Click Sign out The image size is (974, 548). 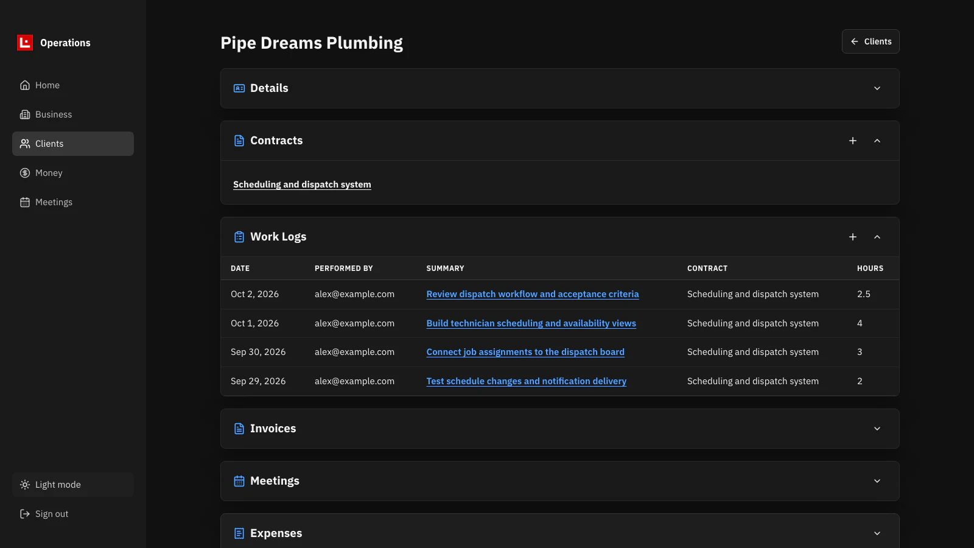(x=73, y=514)
